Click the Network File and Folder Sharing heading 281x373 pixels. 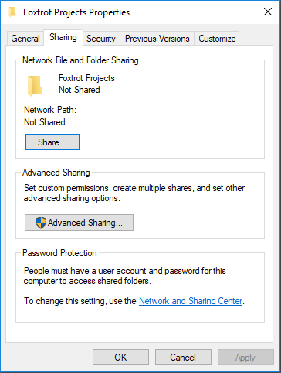tap(80, 60)
